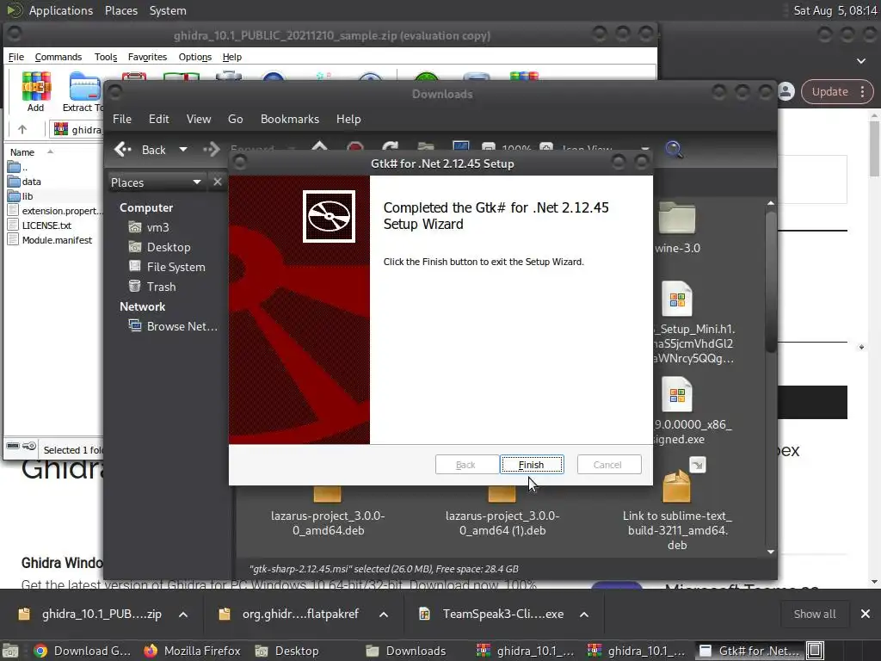Select the Setup_Mini.h1 executable file icon

click(x=677, y=299)
